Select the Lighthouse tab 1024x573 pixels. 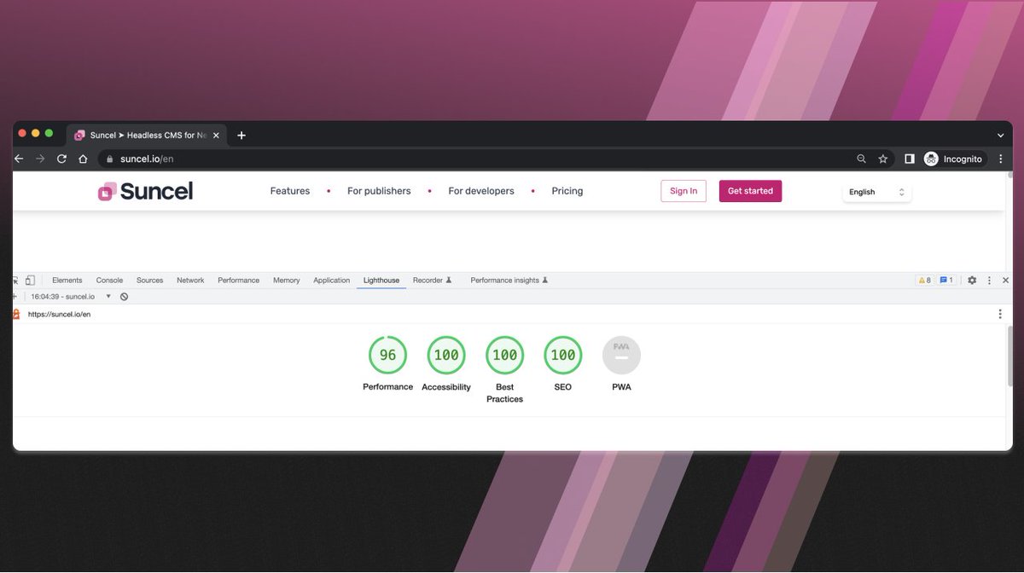[381, 280]
